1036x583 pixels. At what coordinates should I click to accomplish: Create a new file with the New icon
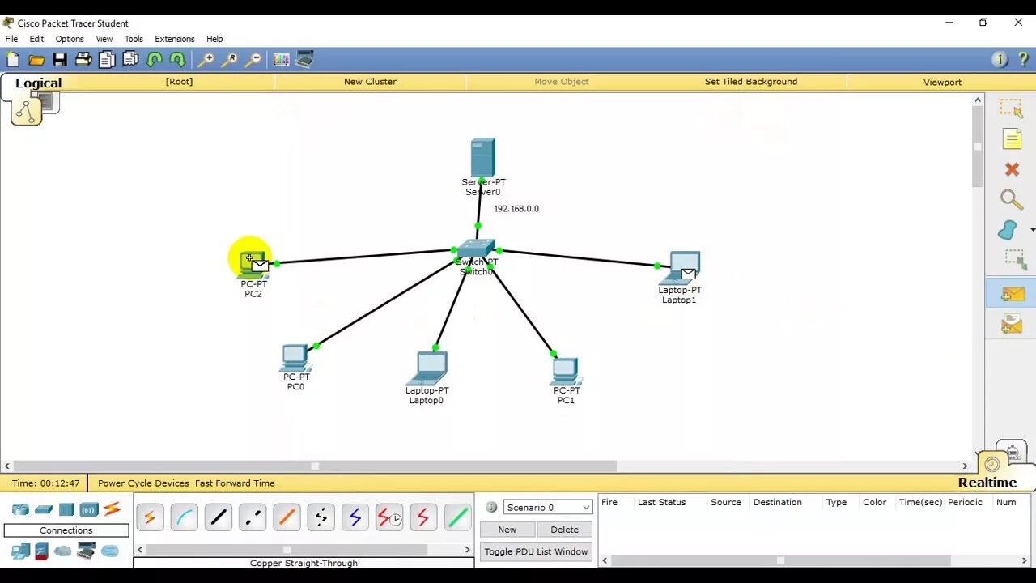(13, 59)
